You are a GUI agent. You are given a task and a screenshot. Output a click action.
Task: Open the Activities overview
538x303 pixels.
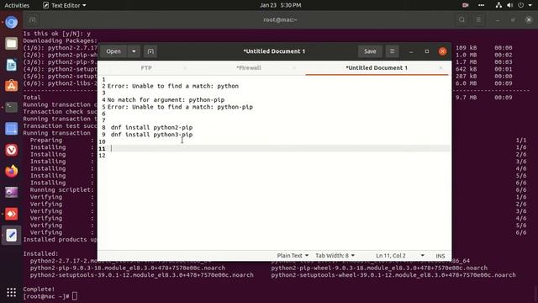(17, 5)
